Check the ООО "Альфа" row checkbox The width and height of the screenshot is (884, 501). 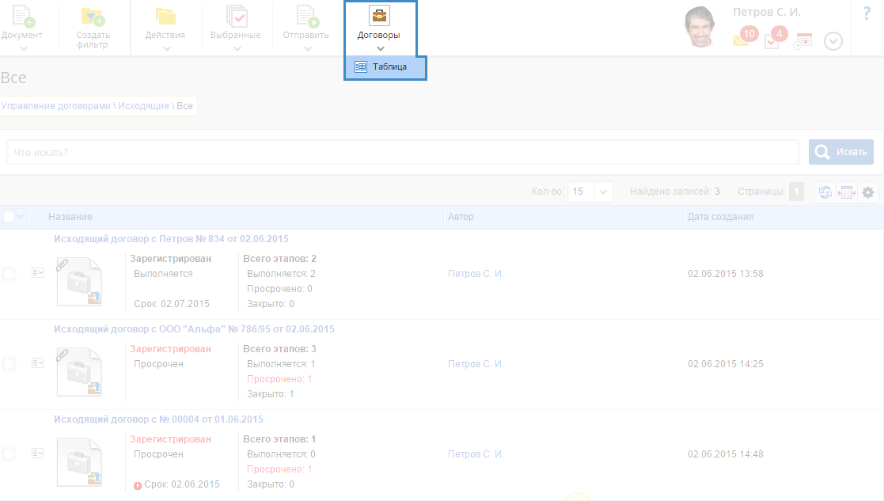click(9, 364)
